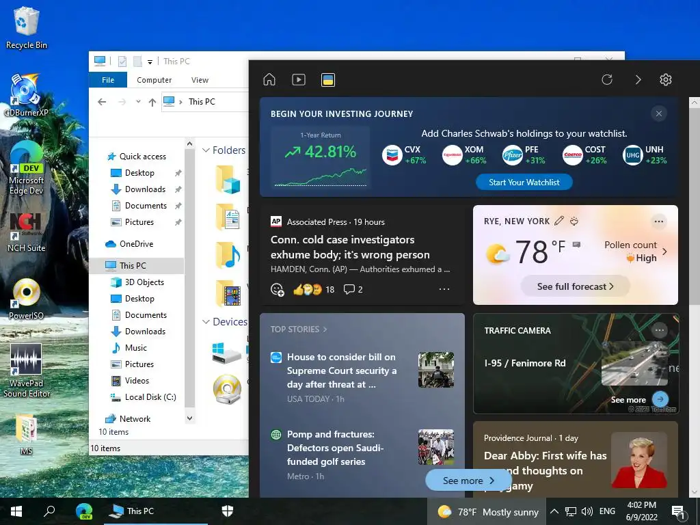Viewport: 700px width, 525px height.
Task: Open CDBurnerXP desktop shortcut
Action: [26, 95]
